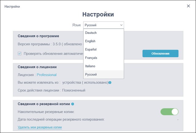
Task: Open the Professional license link
Action: [x=47, y=75]
